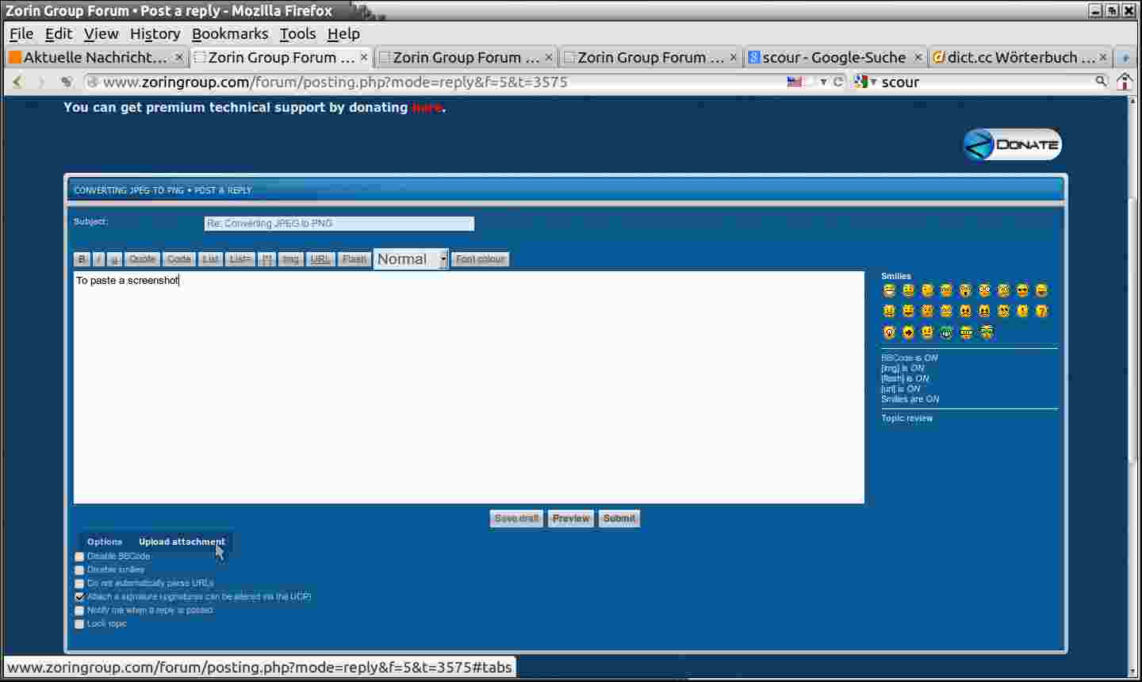Click the reload page icon
Image resolution: width=1142 pixels, height=682 pixels.
837,82
